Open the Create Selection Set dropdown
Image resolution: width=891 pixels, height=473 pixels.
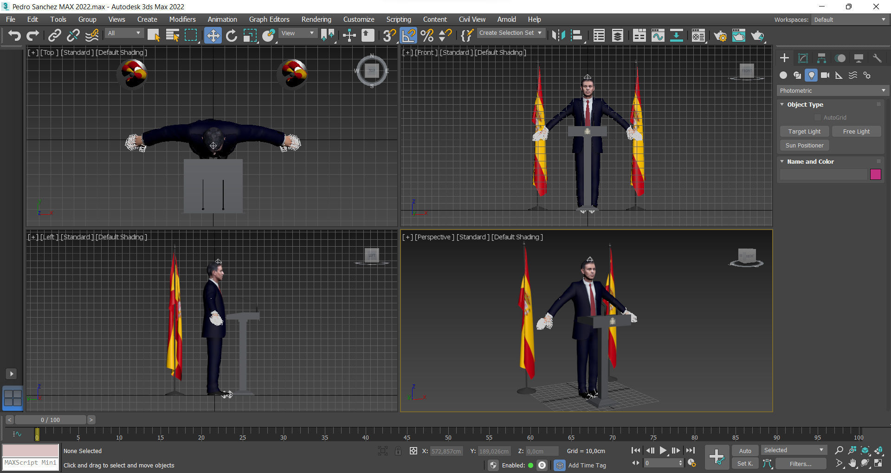coord(510,33)
